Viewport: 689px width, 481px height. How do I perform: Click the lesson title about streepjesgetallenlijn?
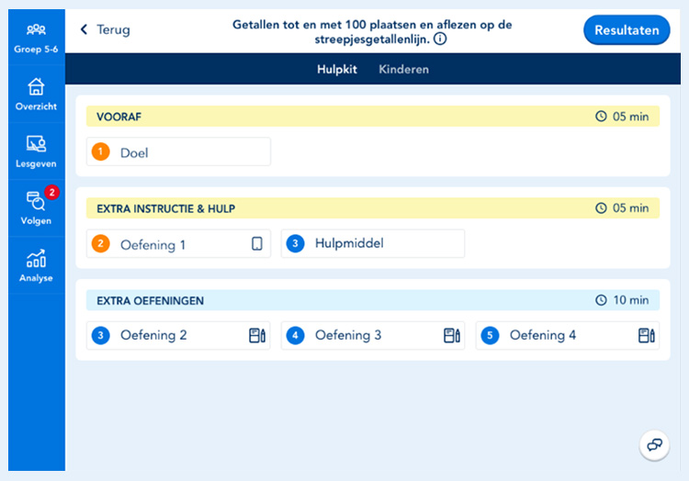[x=372, y=31]
